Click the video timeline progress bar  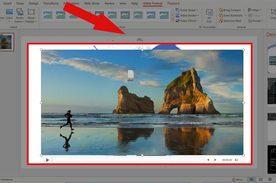click(x=128, y=160)
